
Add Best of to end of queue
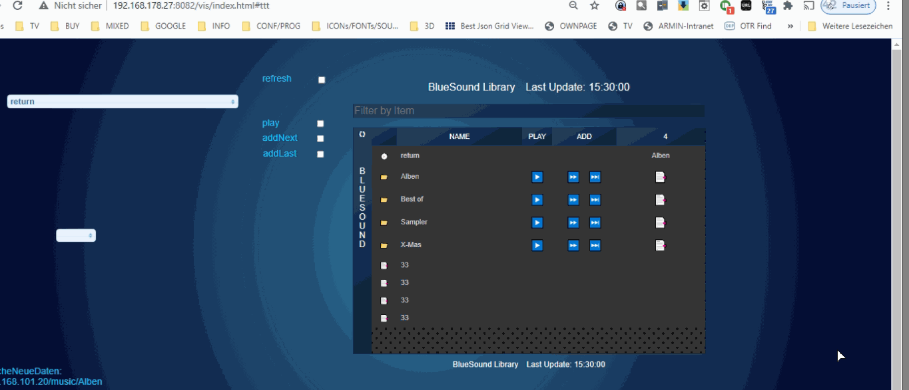(595, 200)
